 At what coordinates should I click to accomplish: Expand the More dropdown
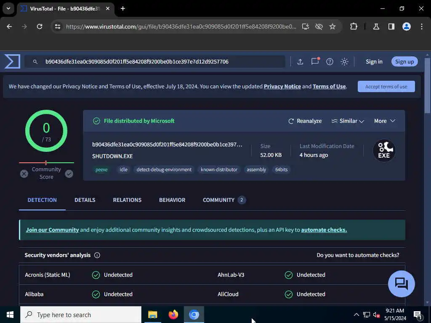(x=385, y=121)
